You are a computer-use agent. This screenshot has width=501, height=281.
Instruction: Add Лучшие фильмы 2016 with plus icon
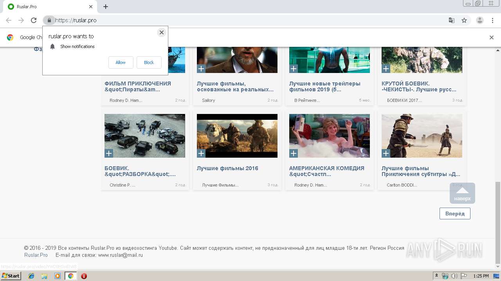pyautogui.click(x=201, y=153)
